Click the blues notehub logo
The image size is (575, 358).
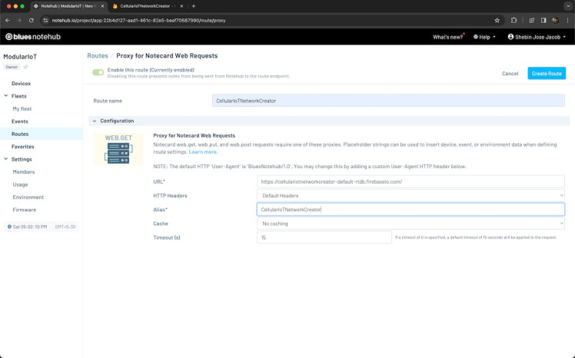[33, 37]
